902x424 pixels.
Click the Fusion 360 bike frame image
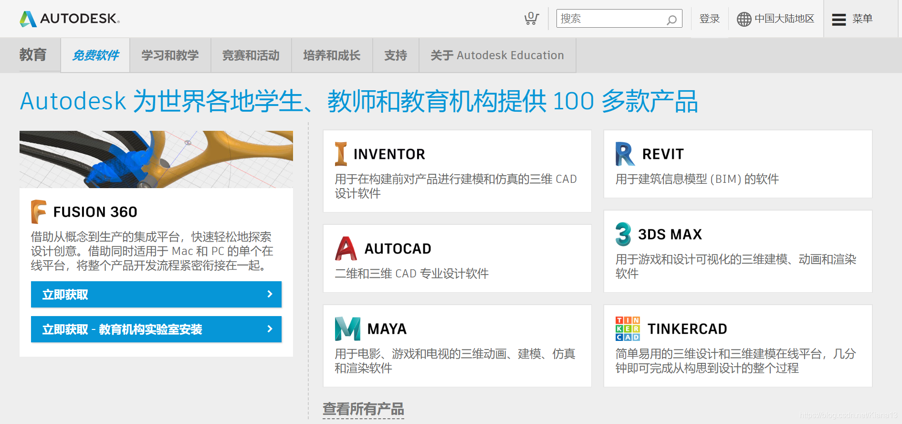pos(156,159)
